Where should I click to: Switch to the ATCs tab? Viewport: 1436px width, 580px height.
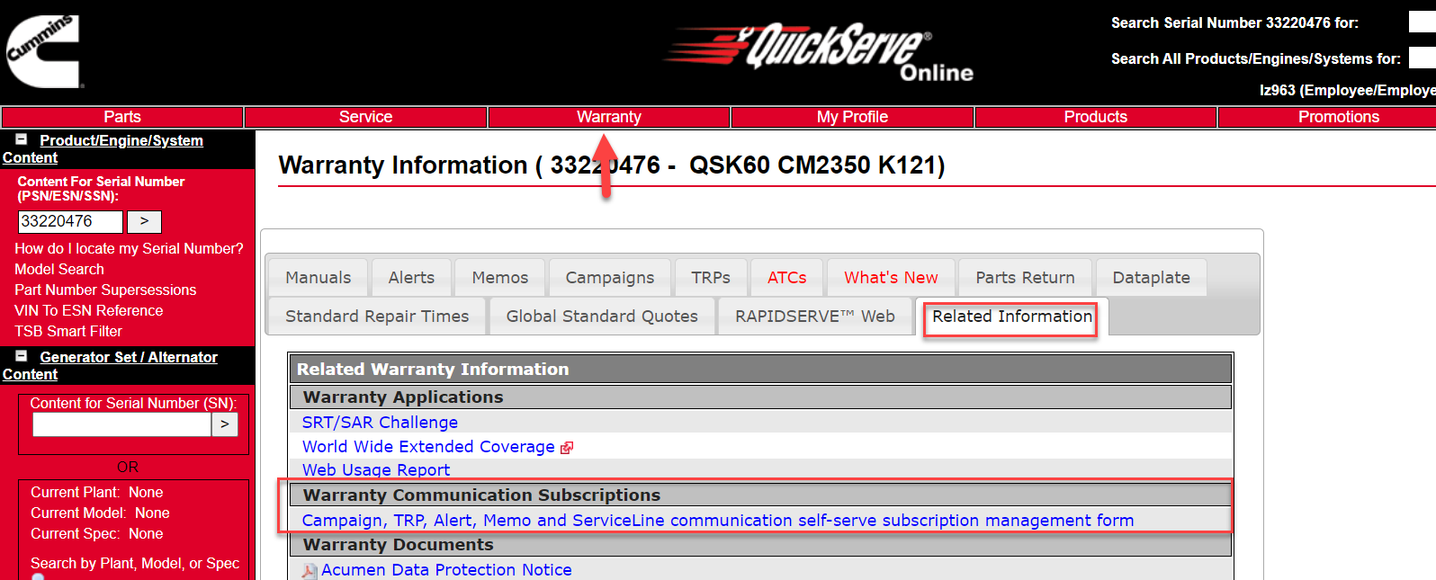pyautogui.click(x=787, y=278)
